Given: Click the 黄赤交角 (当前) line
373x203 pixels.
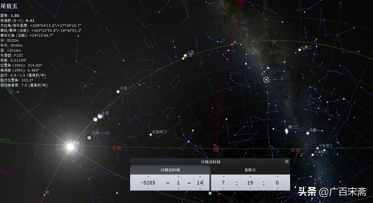Looking at the screenshot, I should [27, 35].
